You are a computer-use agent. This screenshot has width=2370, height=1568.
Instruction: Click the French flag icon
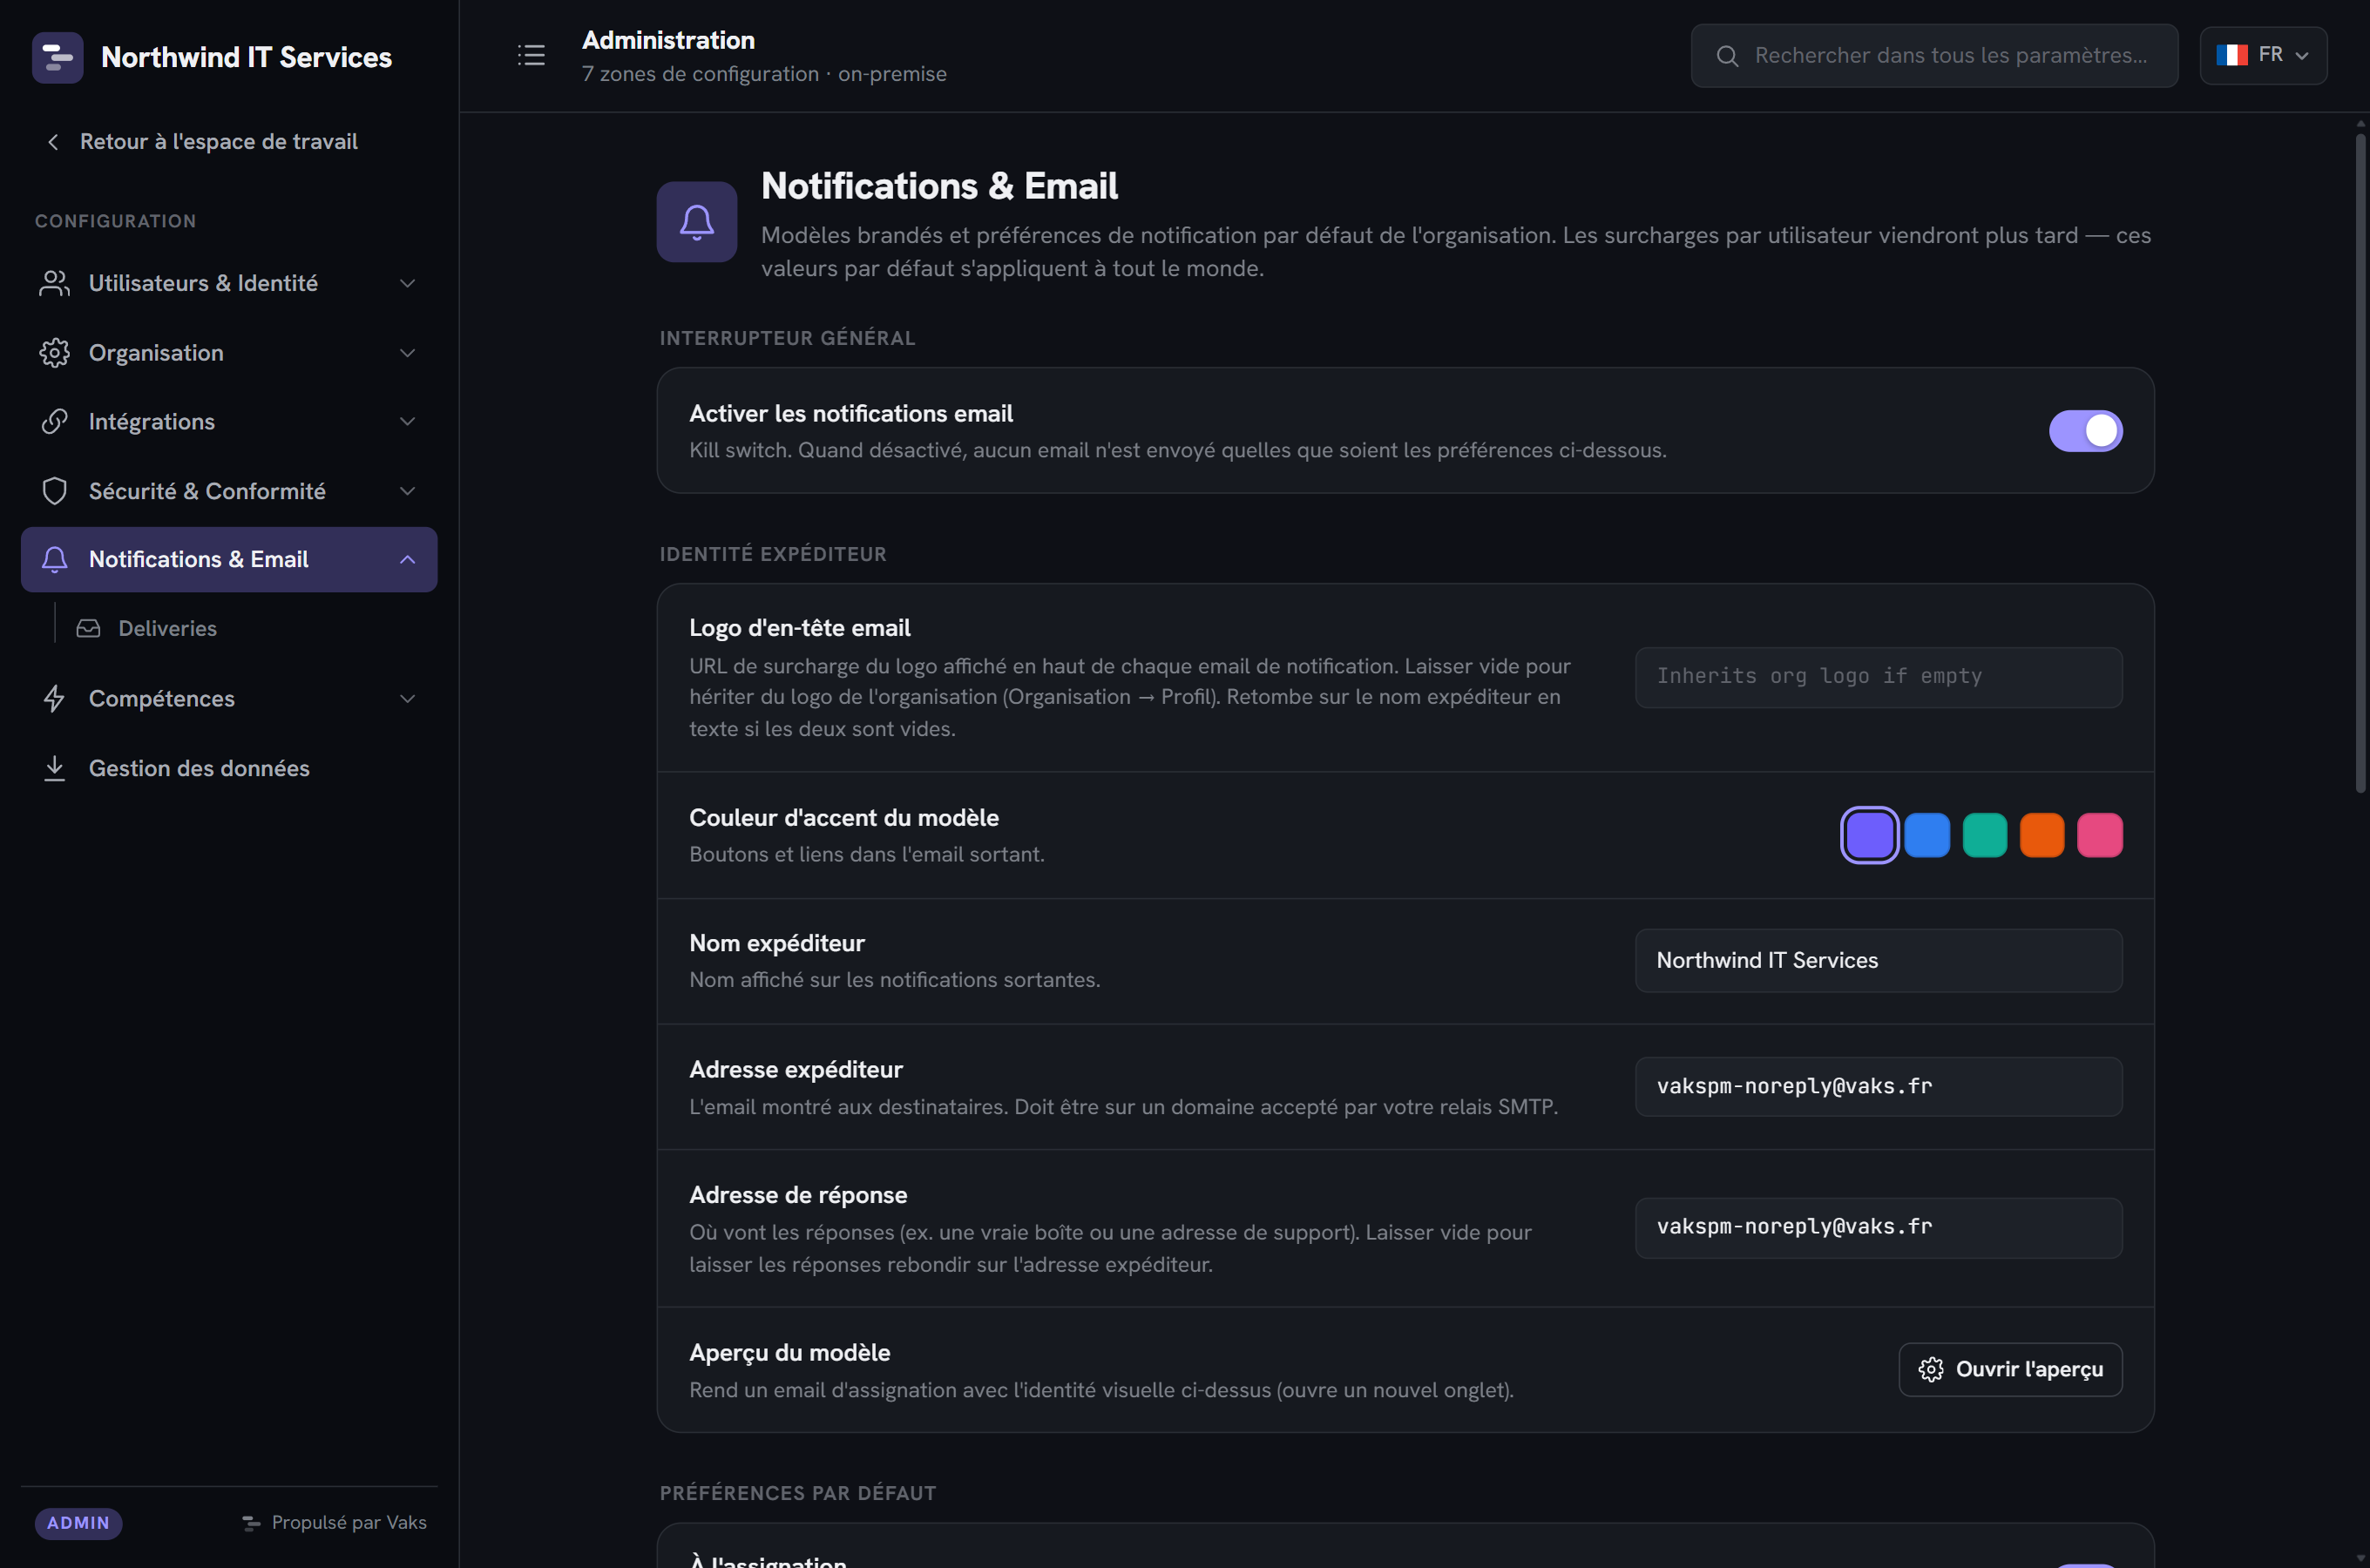click(x=2231, y=55)
